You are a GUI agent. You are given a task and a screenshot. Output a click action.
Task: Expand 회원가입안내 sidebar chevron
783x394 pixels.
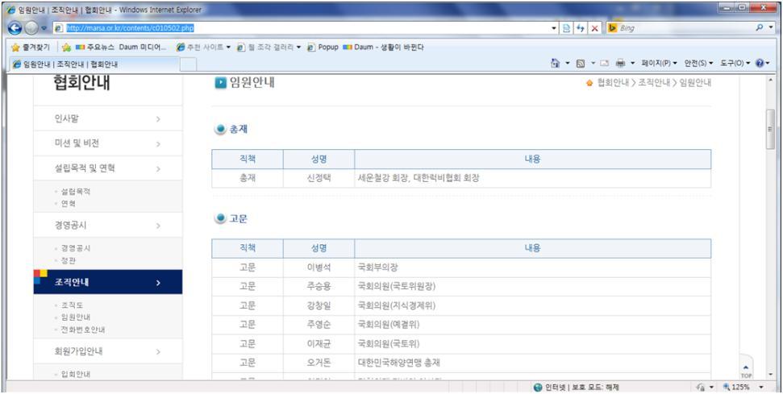(158, 352)
